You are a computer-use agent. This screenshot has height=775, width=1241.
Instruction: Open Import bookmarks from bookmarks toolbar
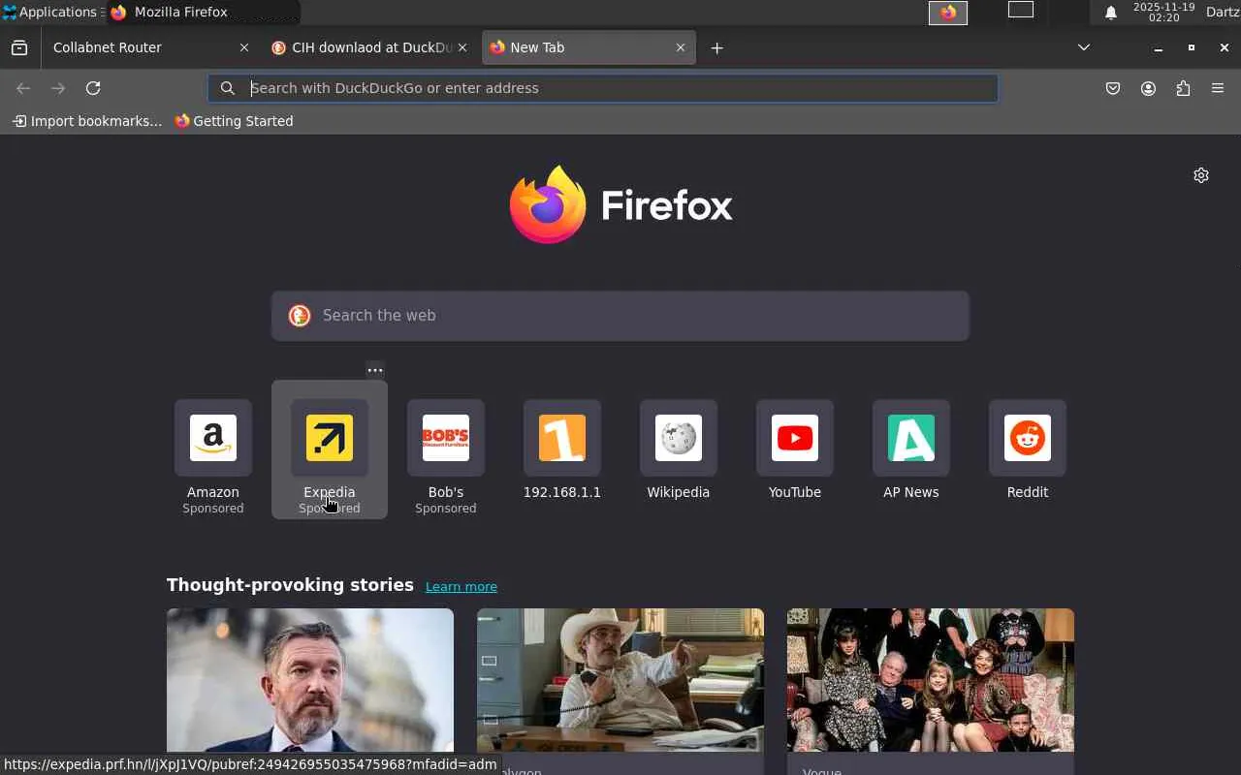click(87, 121)
